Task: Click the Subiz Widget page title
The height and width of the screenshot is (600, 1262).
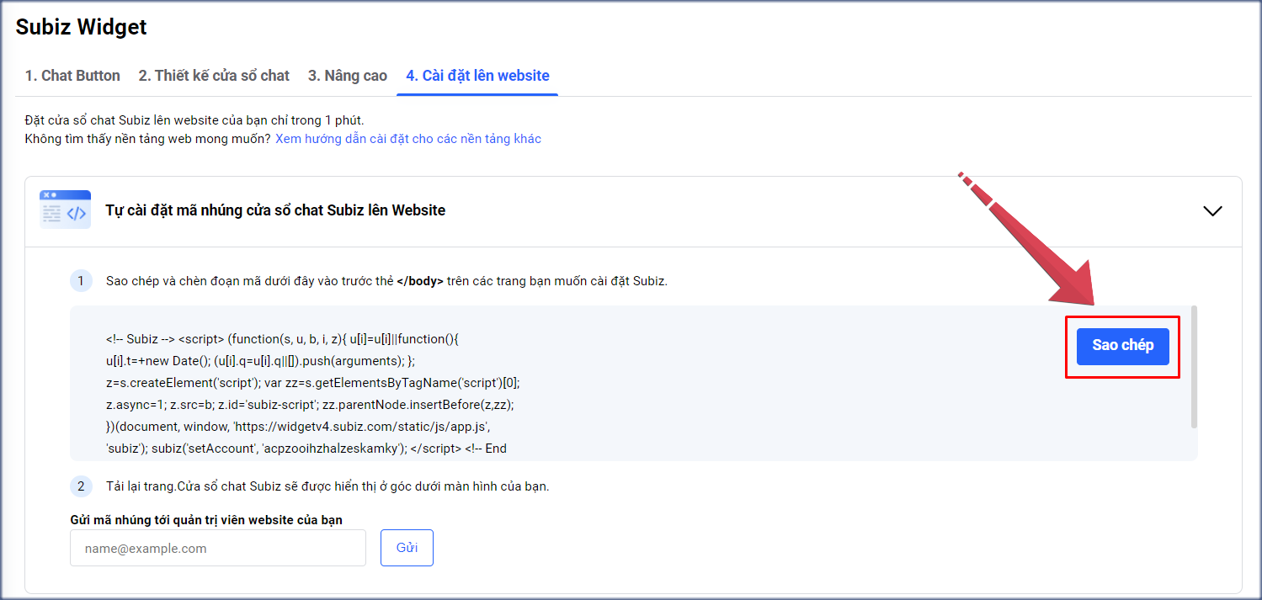Action: pyautogui.click(x=82, y=27)
